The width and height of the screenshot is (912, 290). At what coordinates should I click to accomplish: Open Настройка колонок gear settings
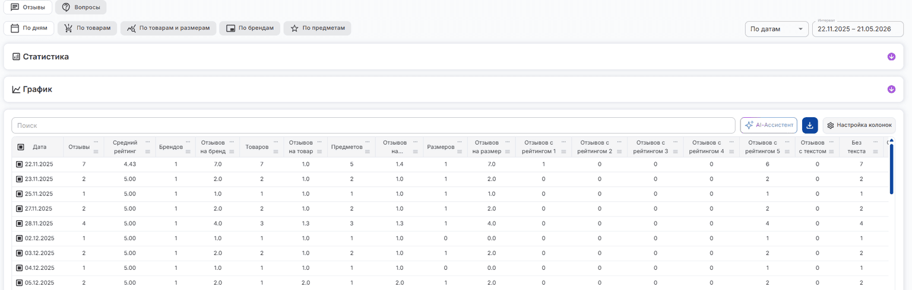[x=859, y=125]
